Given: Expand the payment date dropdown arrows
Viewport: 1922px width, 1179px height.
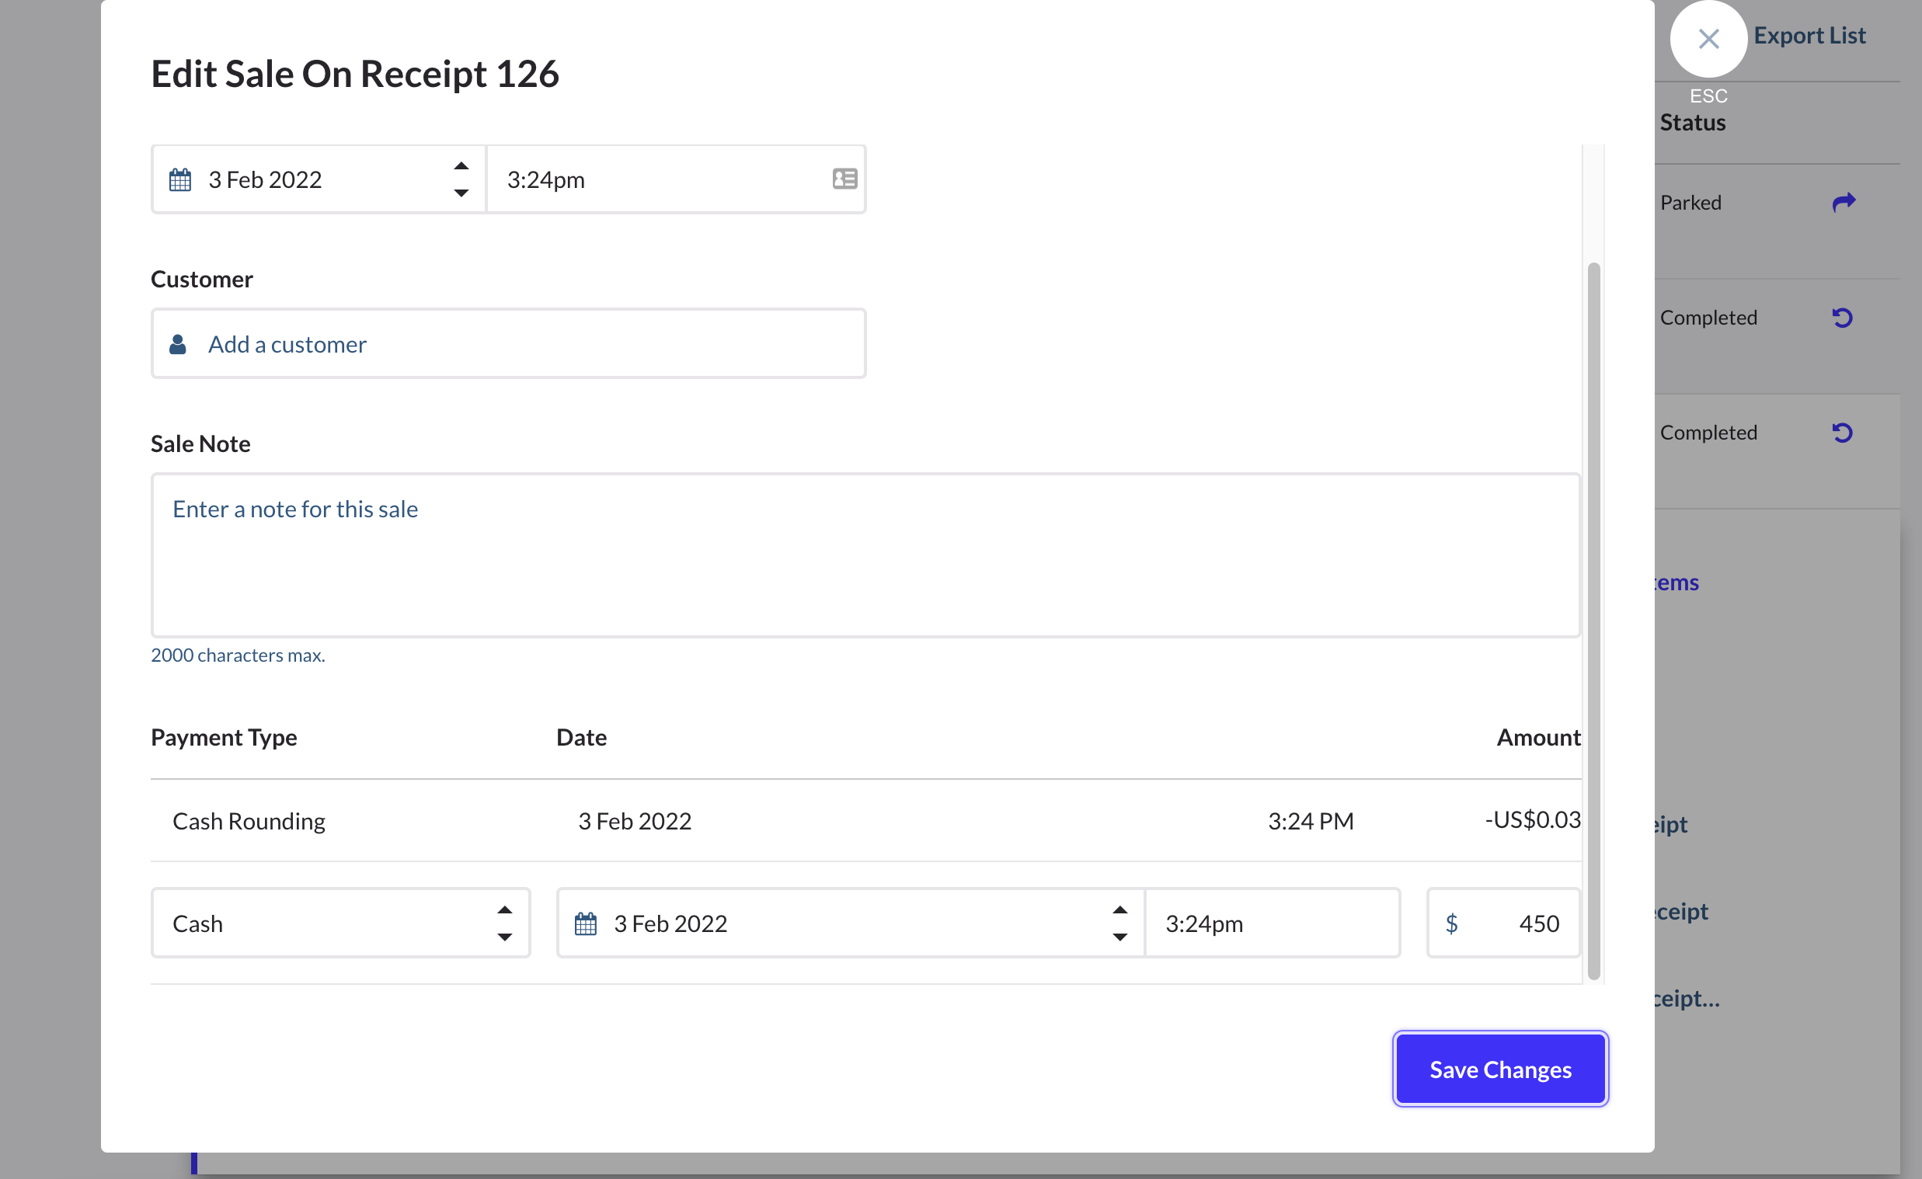Looking at the screenshot, I should coord(1119,923).
